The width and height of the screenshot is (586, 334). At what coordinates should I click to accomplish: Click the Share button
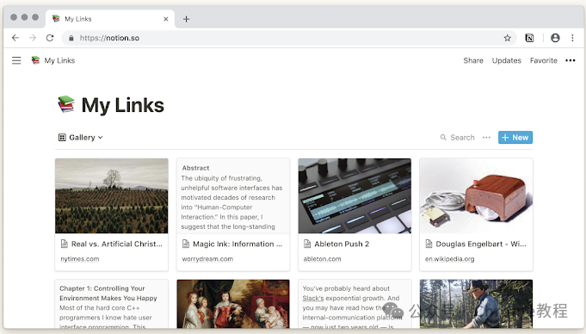(x=473, y=60)
